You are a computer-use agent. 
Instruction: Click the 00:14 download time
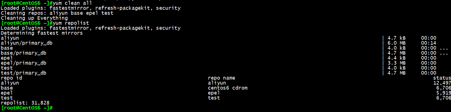click(x=429, y=43)
